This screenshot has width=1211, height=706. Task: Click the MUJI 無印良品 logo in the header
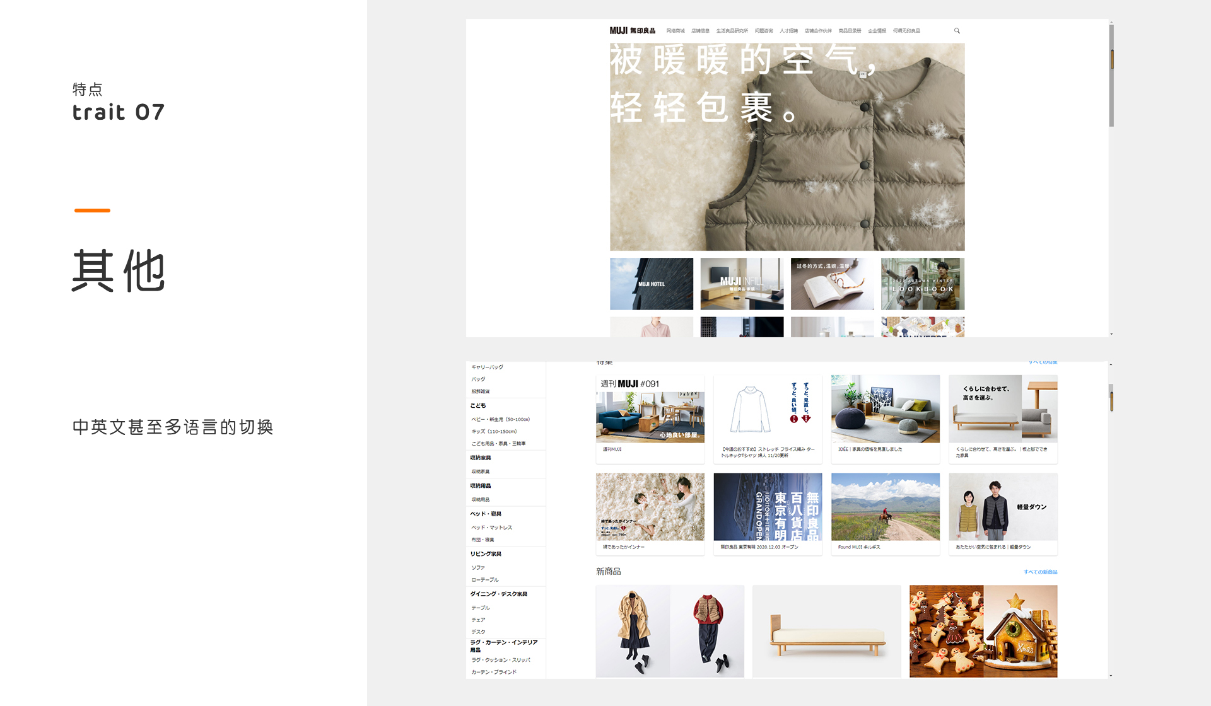[x=632, y=31]
